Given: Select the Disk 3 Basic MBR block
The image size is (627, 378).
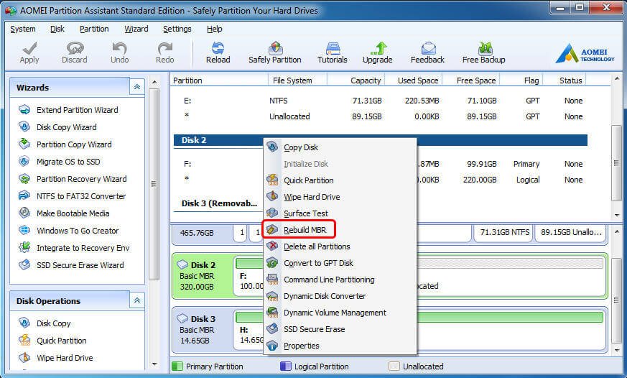Looking at the screenshot, I should point(202,330).
